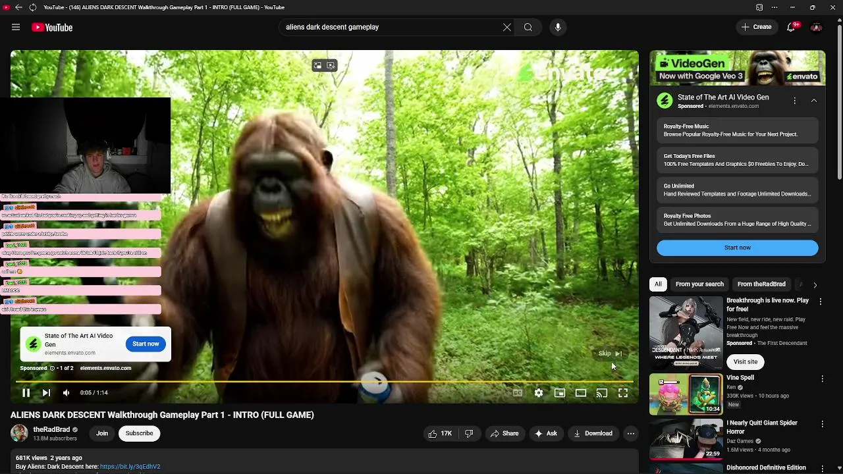This screenshot has width=843, height=474.
Task: Like the video with 17K likes
Action: [x=440, y=433]
